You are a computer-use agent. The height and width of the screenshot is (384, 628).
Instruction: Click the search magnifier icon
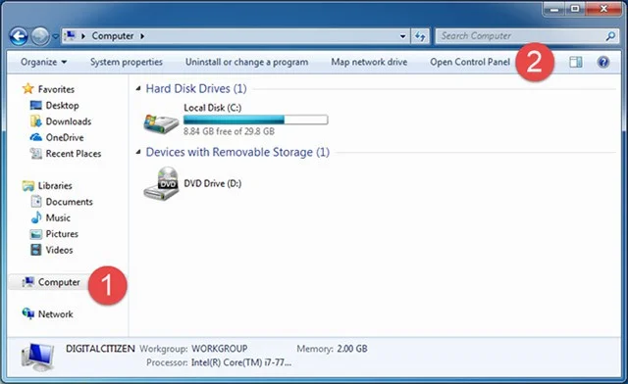pyautogui.click(x=610, y=36)
